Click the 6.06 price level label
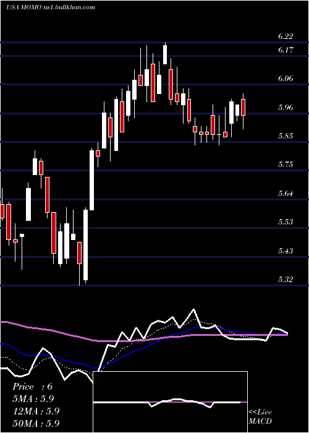Screen dimensions: 309x433 [285, 79]
